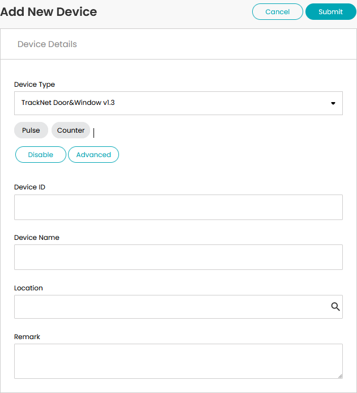Open the Advanced options
The image size is (357, 393).
click(x=93, y=155)
